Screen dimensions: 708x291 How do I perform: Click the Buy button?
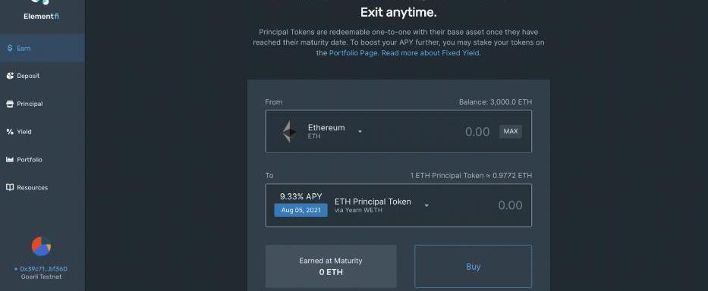474,267
